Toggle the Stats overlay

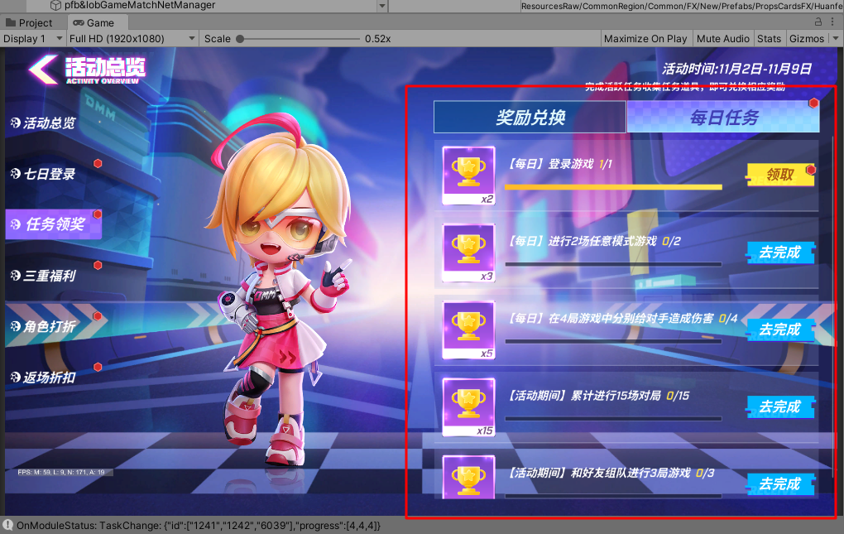click(769, 39)
